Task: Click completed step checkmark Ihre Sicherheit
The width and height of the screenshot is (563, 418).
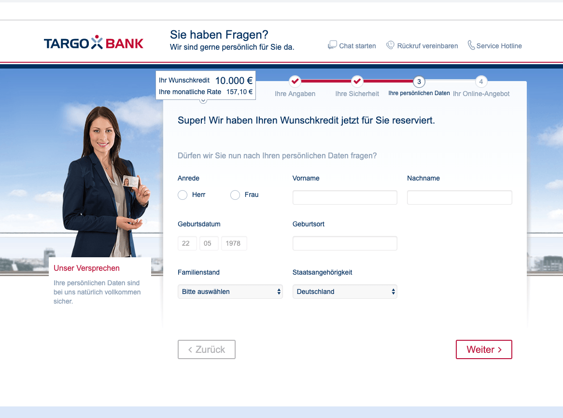Action: (x=357, y=82)
